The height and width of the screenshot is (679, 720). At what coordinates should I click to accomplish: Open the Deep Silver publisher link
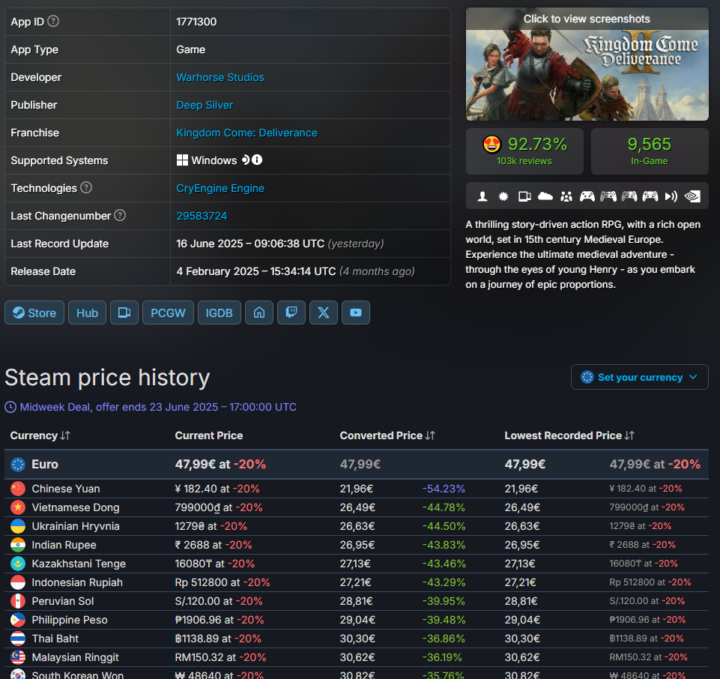[x=205, y=105]
